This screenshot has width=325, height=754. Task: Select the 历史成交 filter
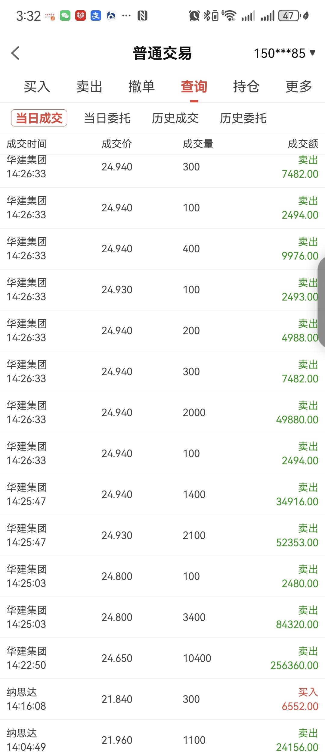pos(175,118)
